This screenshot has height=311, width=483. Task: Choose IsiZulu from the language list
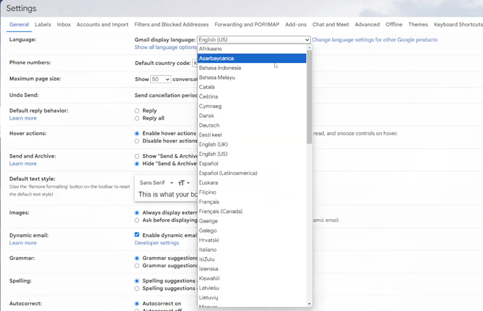pos(252,259)
